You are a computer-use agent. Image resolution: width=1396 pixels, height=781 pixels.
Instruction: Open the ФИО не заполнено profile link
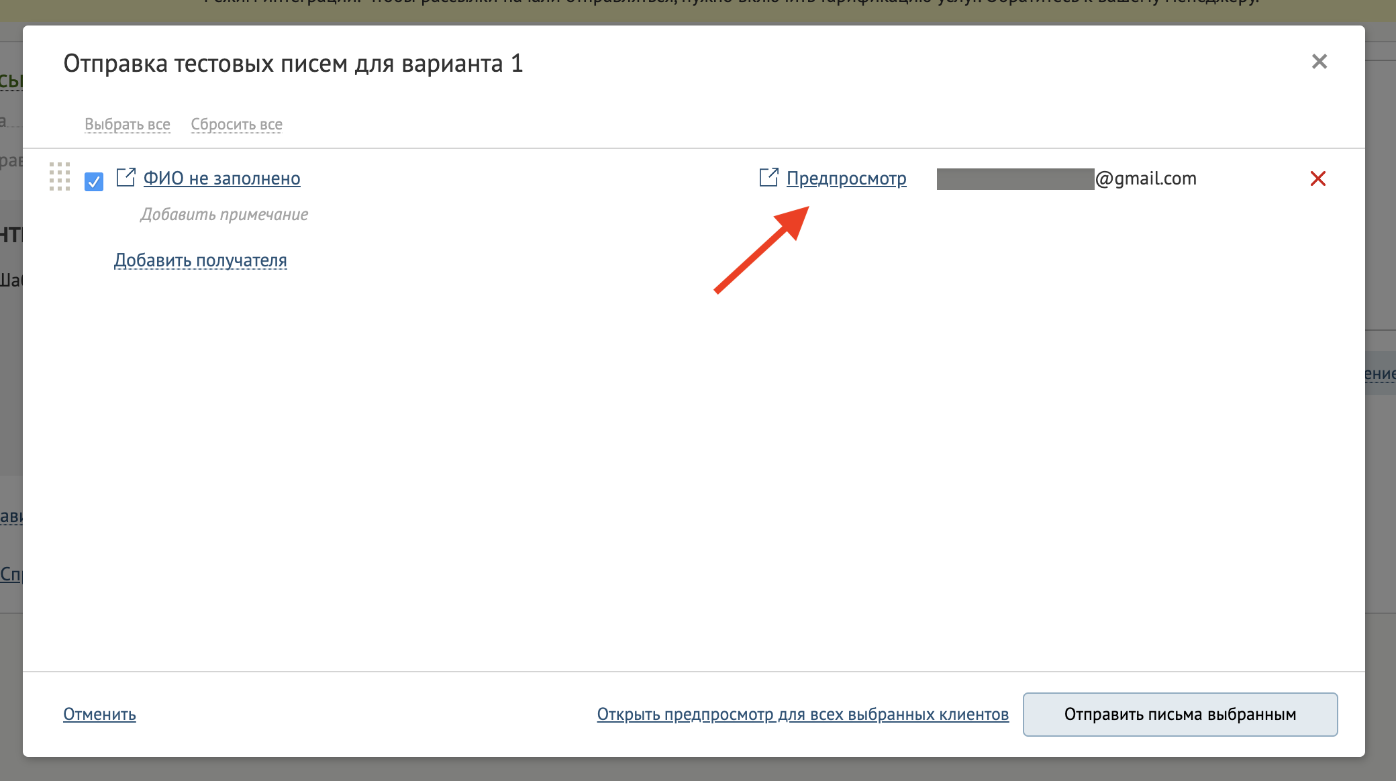pos(221,178)
